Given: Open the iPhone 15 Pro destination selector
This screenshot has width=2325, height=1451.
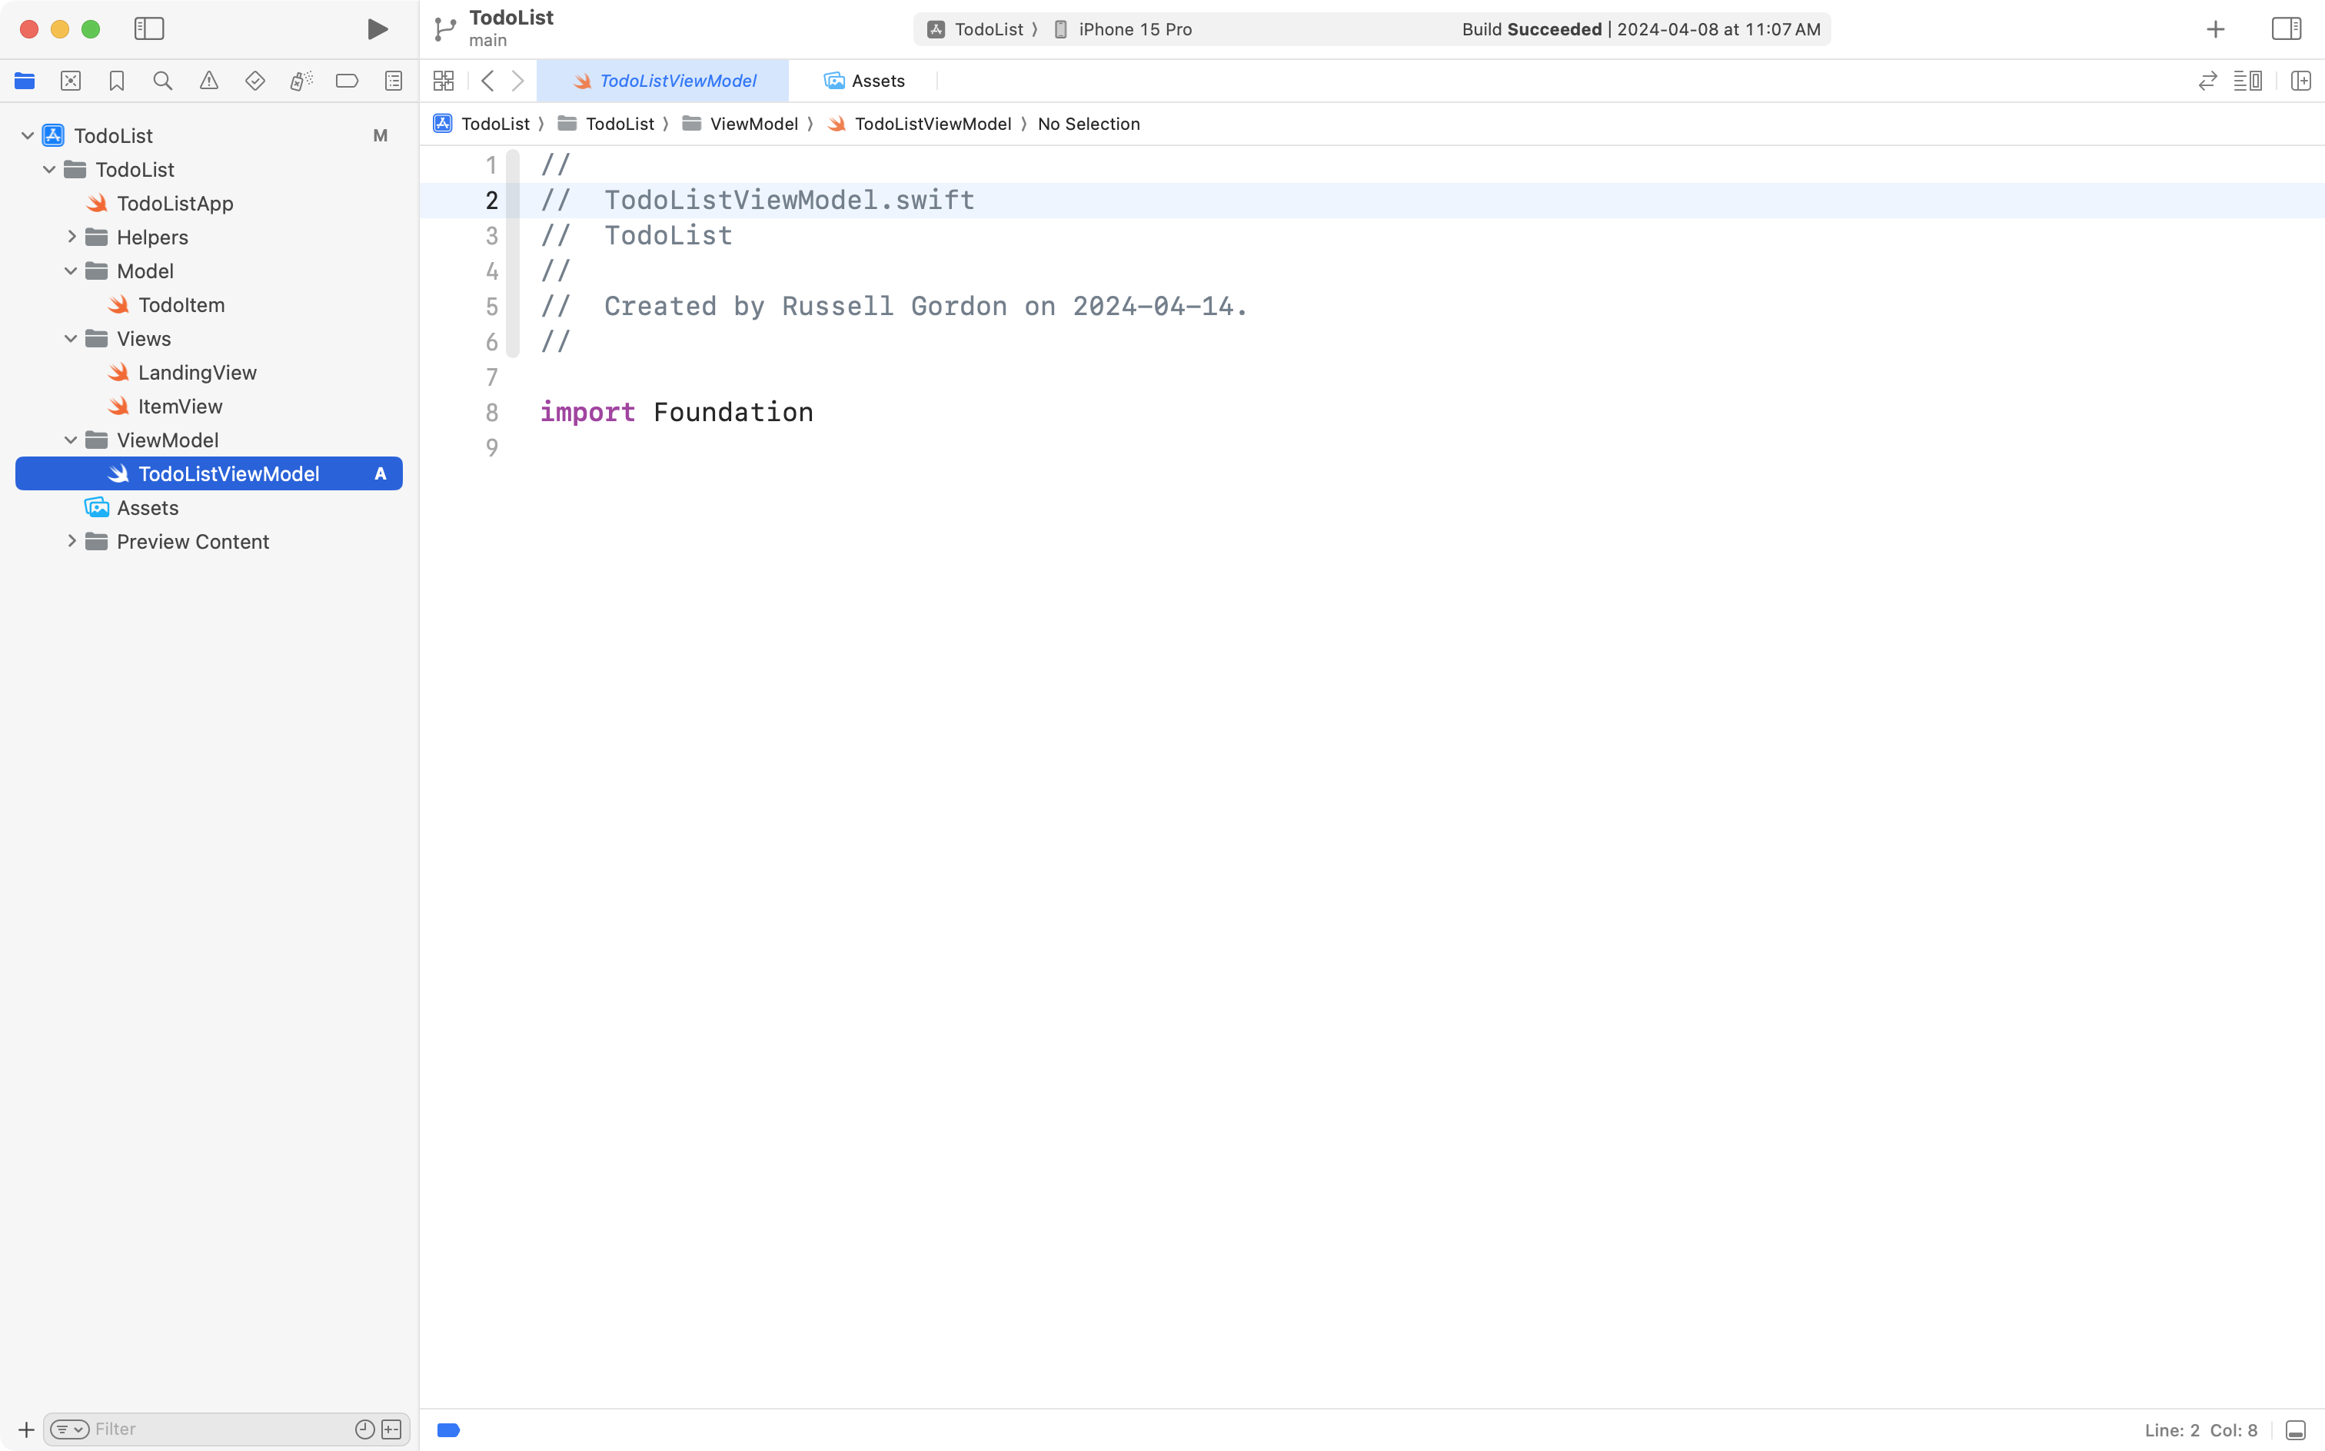Looking at the screenshot, I should pyautogui.click(x=1134, y=28).
